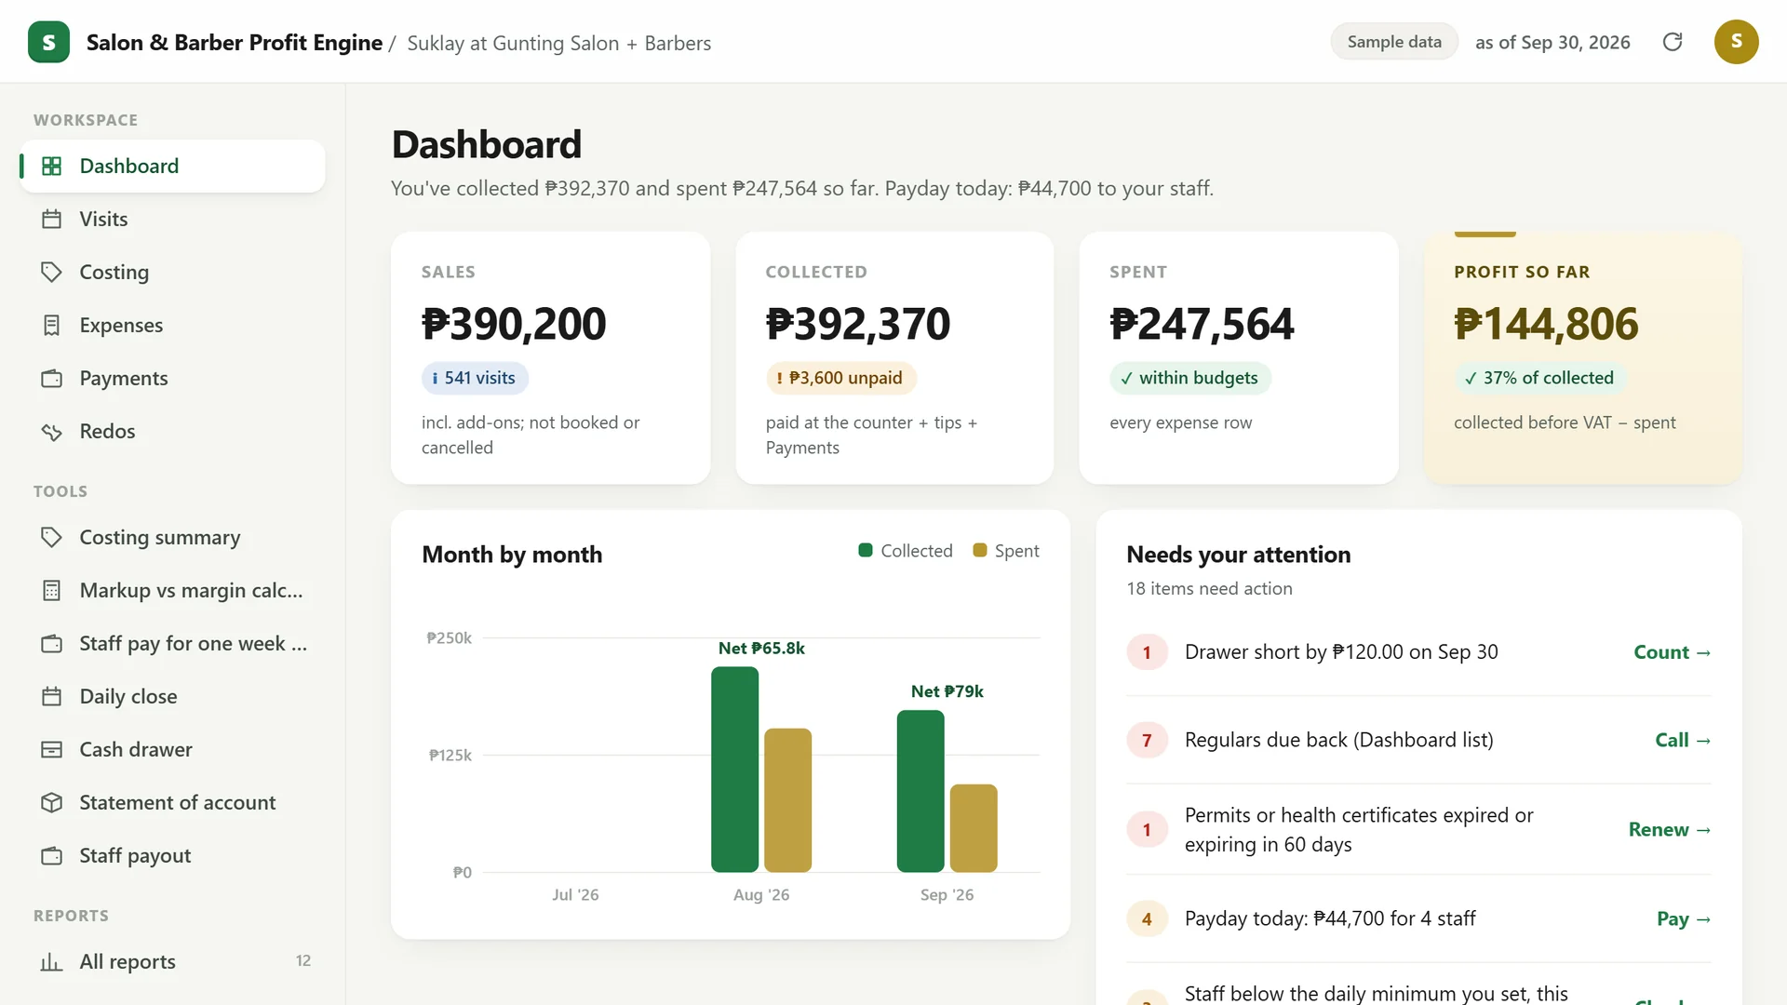Open the S user avatar menu
Screen dimensions: 1787x1005
1736,42
